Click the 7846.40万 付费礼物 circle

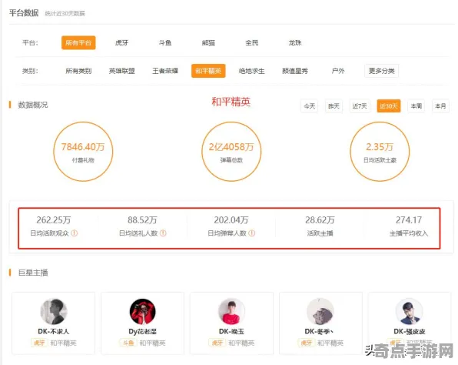(83, 152)
